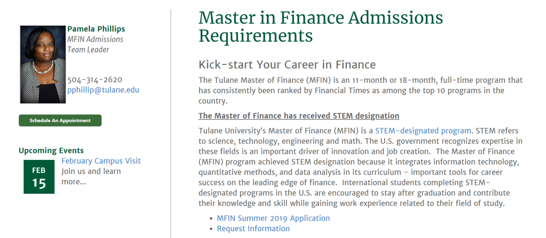This screenshot has width=546, height=238.
Task: Click the bullet beside Request Information
Action: (211, 229)
